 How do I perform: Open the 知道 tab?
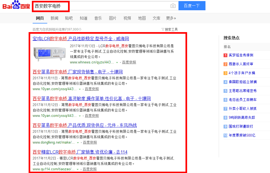point(83,18)
